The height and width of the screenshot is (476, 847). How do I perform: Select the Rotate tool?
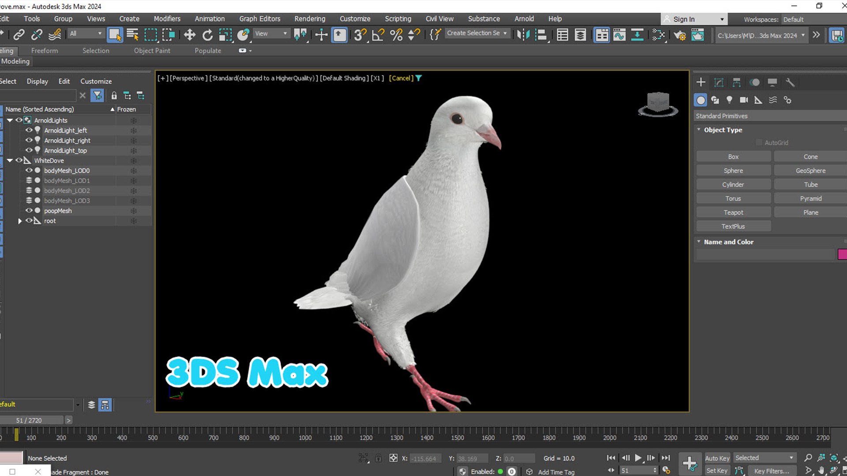click(x=207, y=34)
